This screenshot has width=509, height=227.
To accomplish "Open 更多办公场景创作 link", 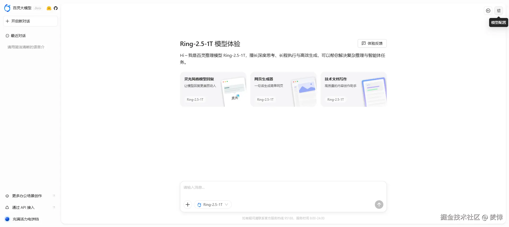I will pos(30,196).
